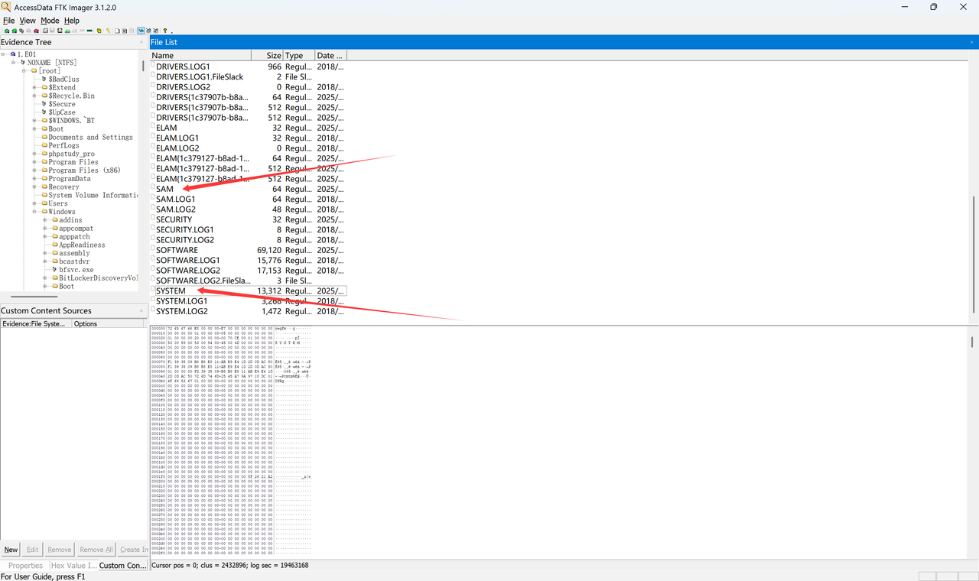
Task: Select the SAM file in File List
Action: 164,189
